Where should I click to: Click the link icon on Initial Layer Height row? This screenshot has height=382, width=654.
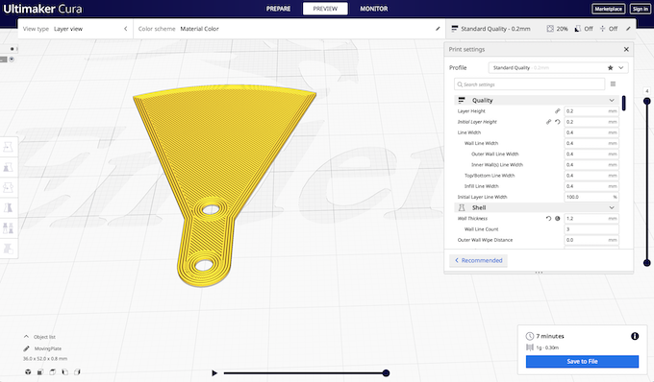(548, 122)
